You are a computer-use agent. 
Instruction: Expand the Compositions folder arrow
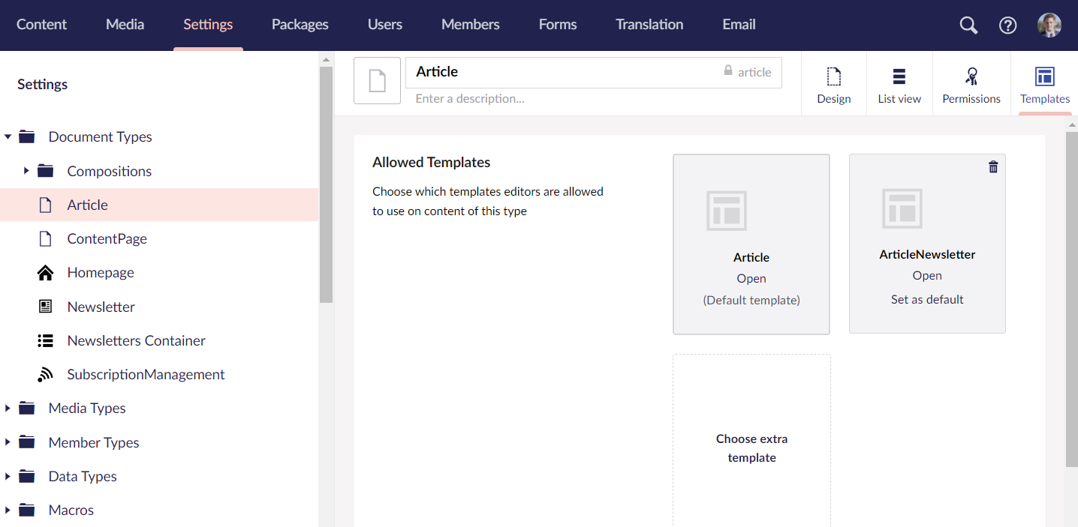point(26,171)
